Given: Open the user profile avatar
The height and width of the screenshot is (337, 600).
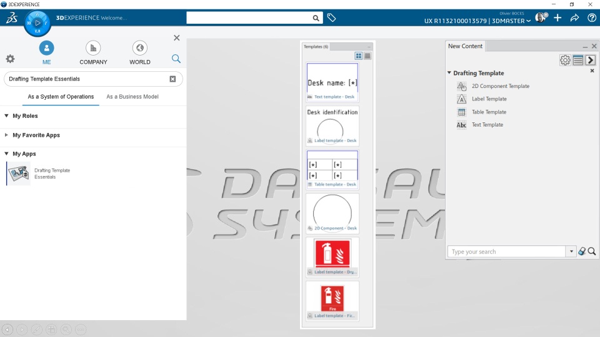Looking at the screenshot, I should (541, 17).
